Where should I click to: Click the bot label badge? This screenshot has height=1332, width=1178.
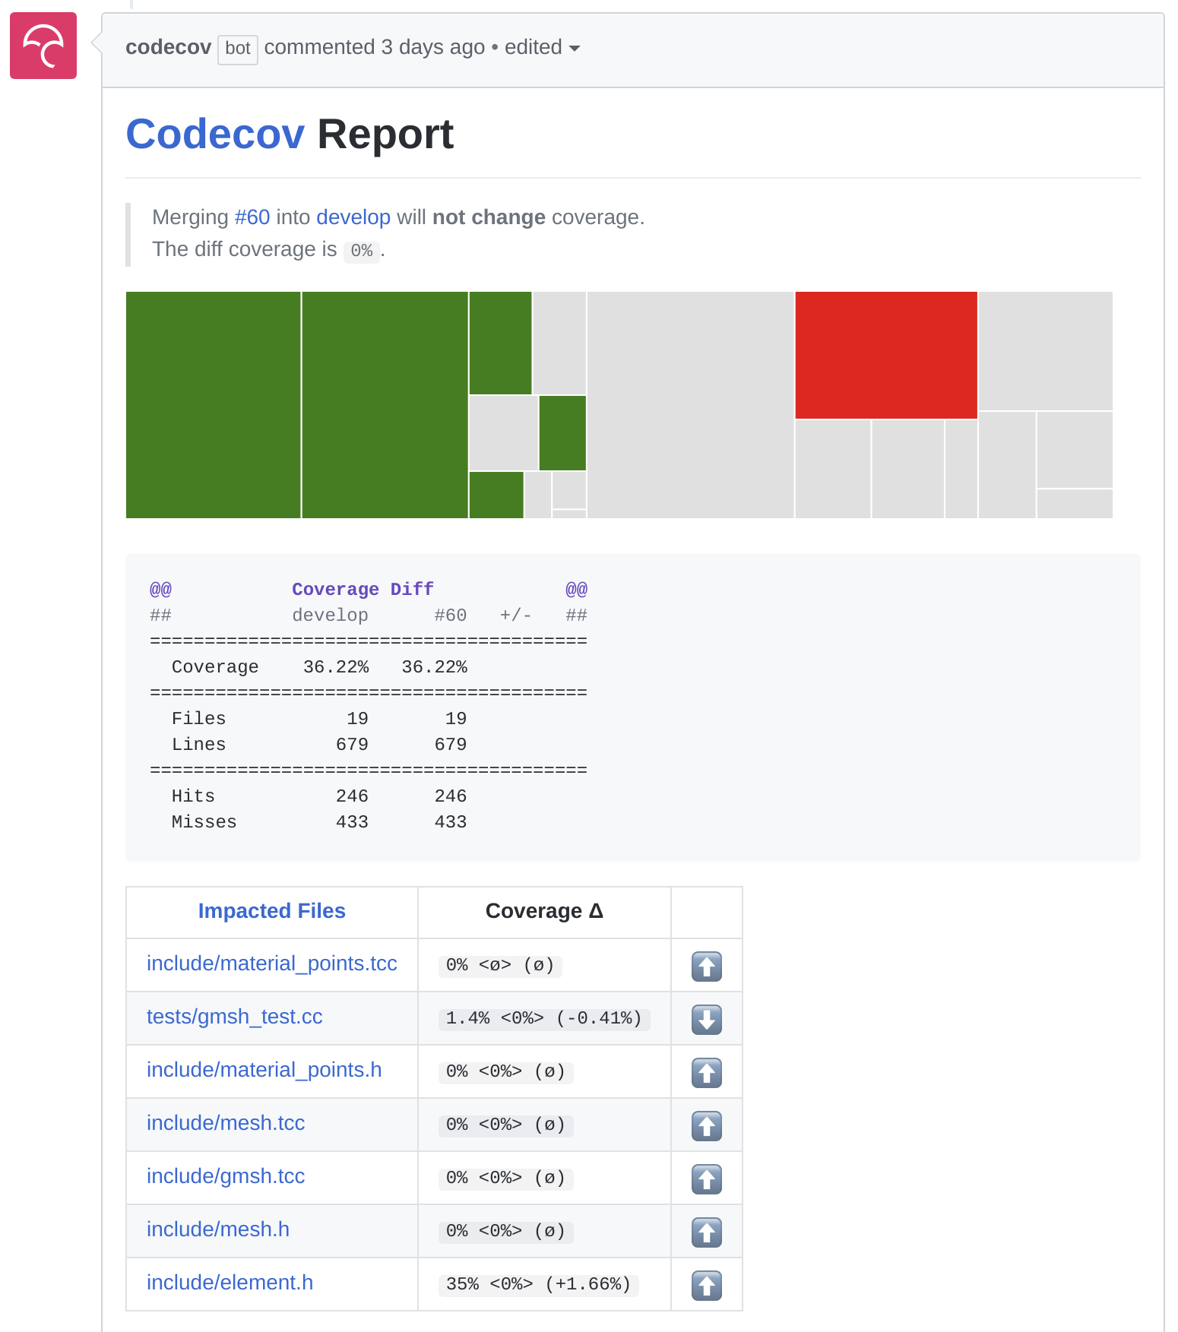point(238,49)
